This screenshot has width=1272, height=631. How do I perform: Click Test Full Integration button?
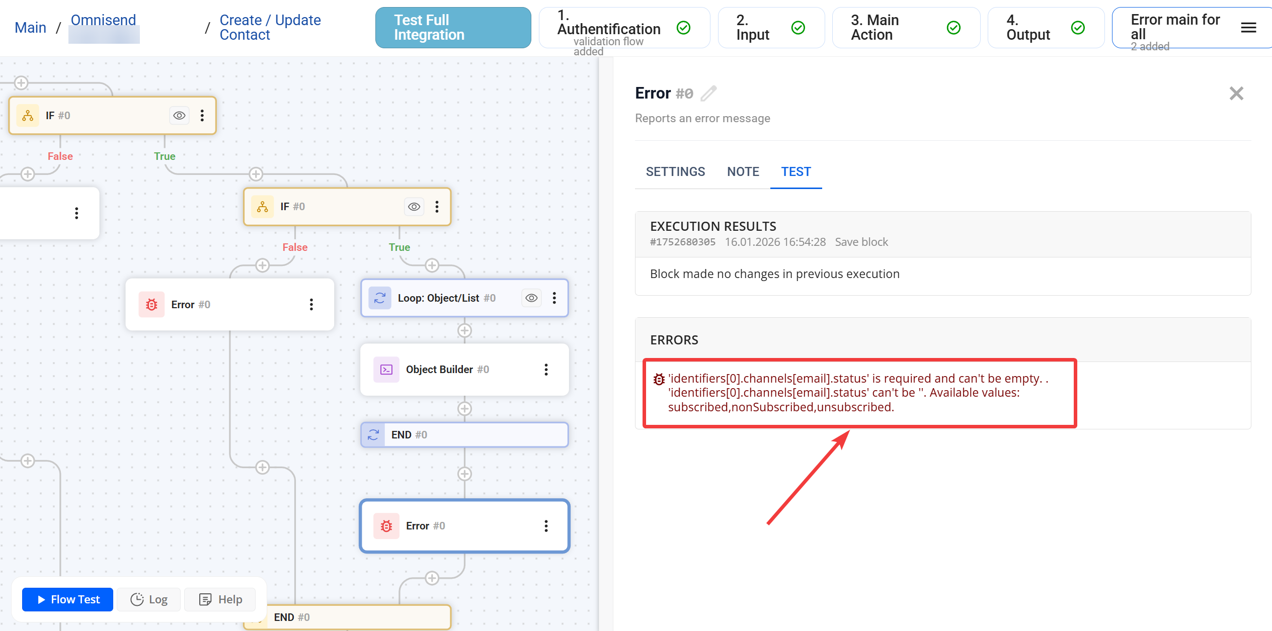click(453, 28)
